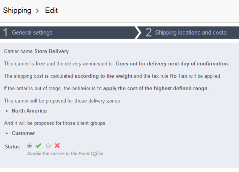Click "according to the weight" text

[103, 76]
